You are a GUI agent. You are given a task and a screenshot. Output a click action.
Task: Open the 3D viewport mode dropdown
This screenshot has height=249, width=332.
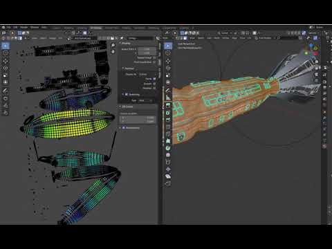point(167,38)
